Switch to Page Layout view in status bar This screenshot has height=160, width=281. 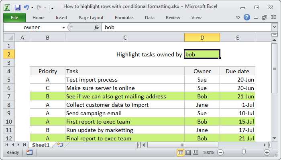coord(188,152)
